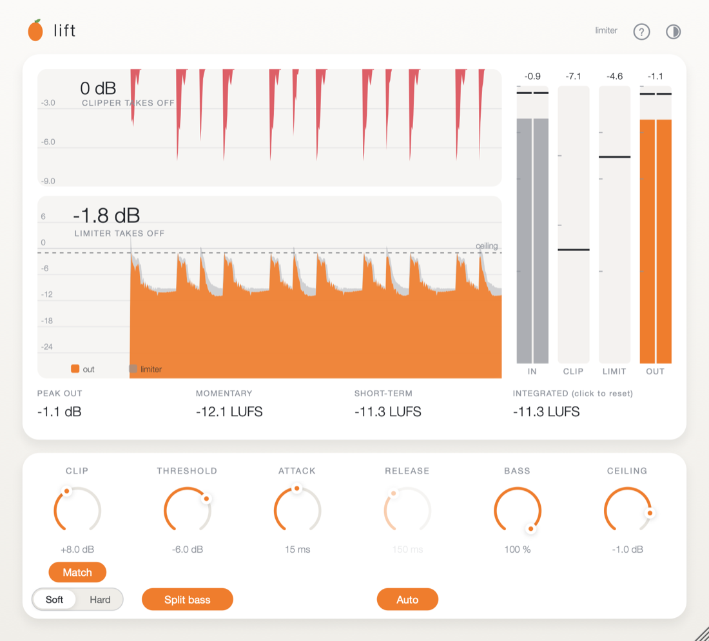Click the 'CLIPPER TAKES OFF' label

[128, 103]
